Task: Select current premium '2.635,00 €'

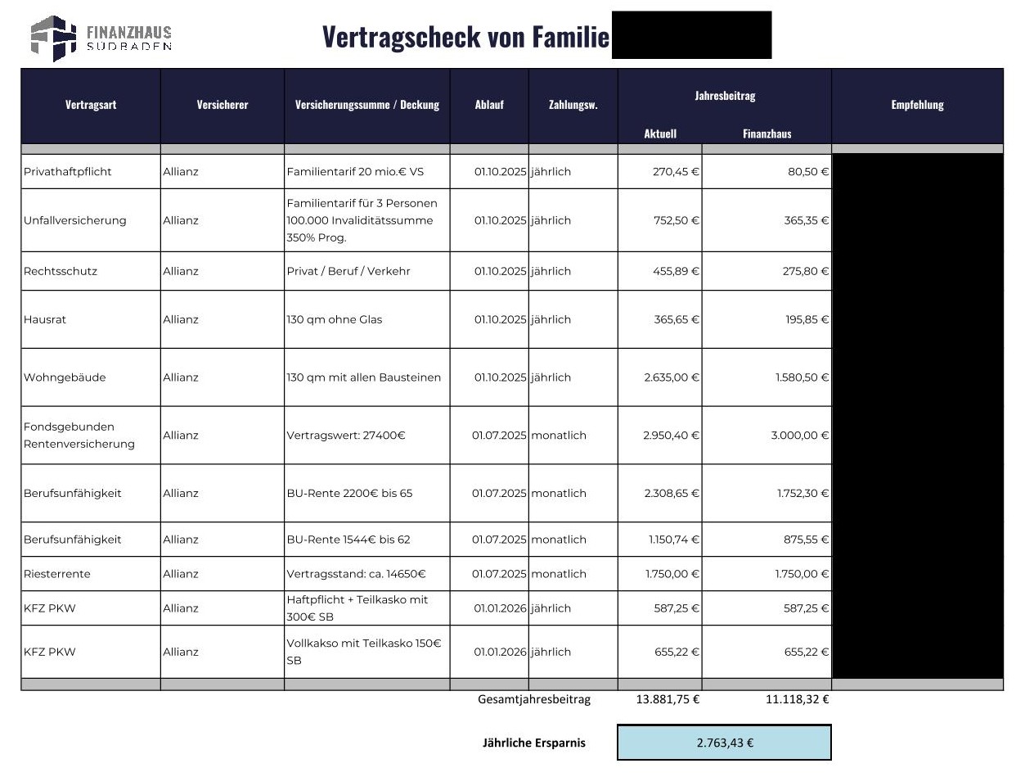Action: coord(672,377)
